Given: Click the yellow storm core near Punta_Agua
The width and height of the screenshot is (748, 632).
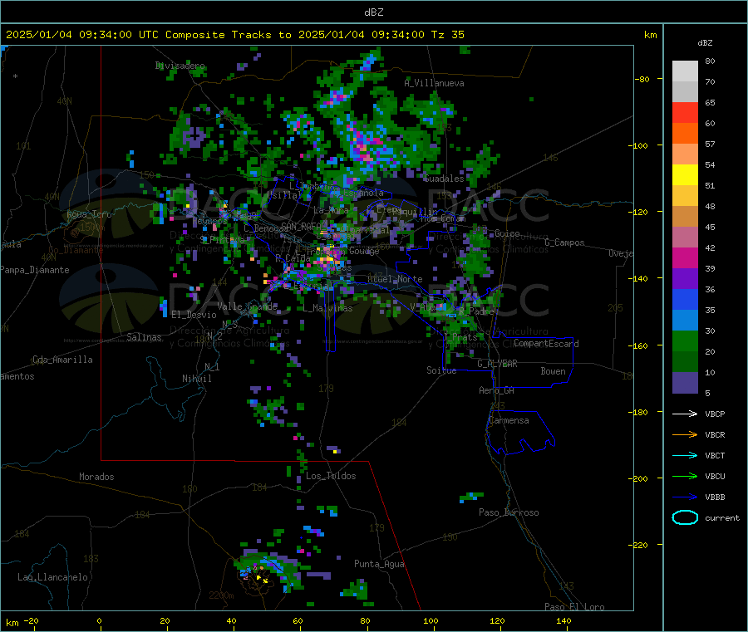Looking at the screenshot, I should [262, 579].
